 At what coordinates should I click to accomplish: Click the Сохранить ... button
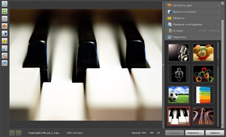coord(195,132)
